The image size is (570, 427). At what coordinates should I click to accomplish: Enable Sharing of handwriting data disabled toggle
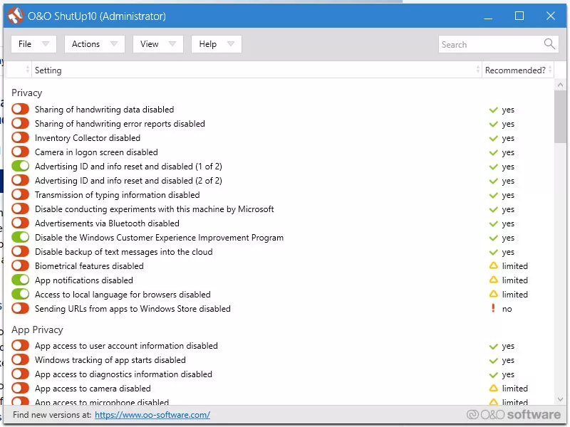pyautogui.click(x=20, y=109)
